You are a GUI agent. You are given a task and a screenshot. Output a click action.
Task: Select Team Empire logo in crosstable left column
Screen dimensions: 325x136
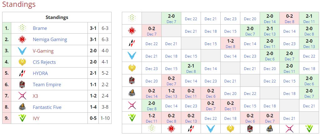click(x=132, y=81)
